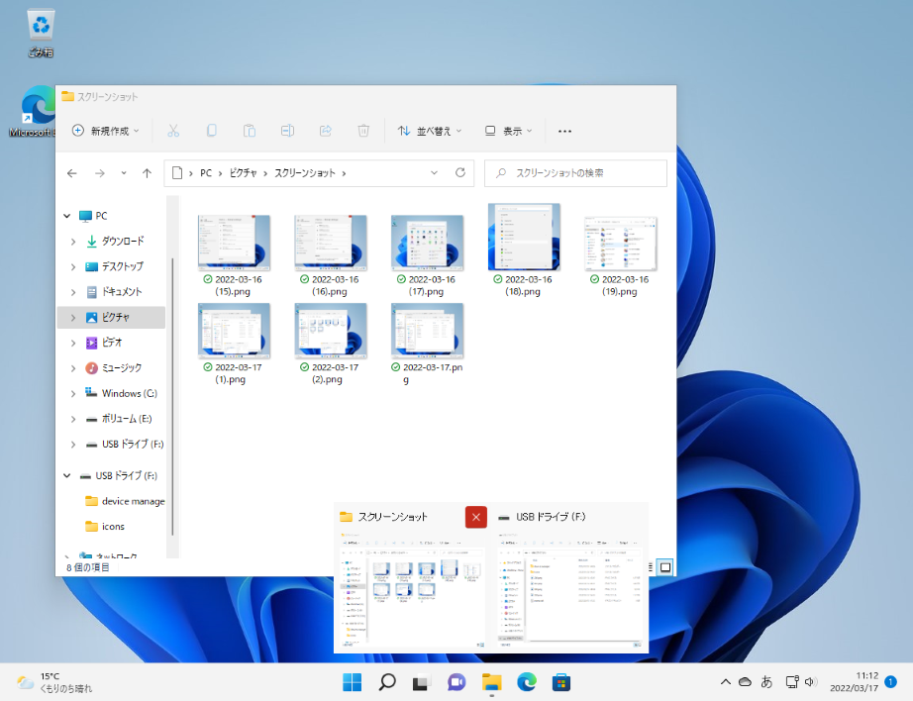Go back with the left arrow button
The height and width of the screenshot is (701, 913).
pyautogui.click(x=72, y=173)
